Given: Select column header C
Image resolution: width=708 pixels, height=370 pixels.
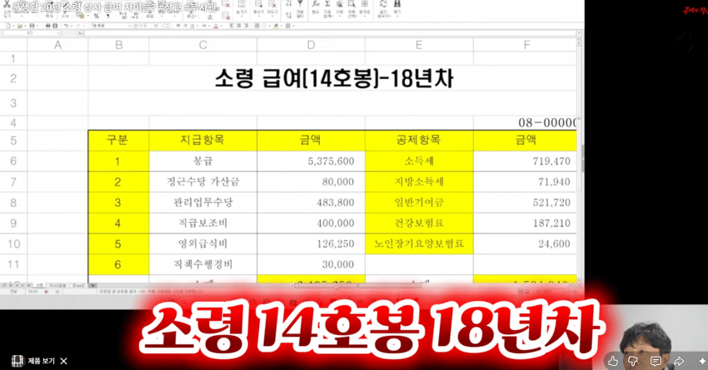Looking at the screenshot, I should click(x=202, y=45).
